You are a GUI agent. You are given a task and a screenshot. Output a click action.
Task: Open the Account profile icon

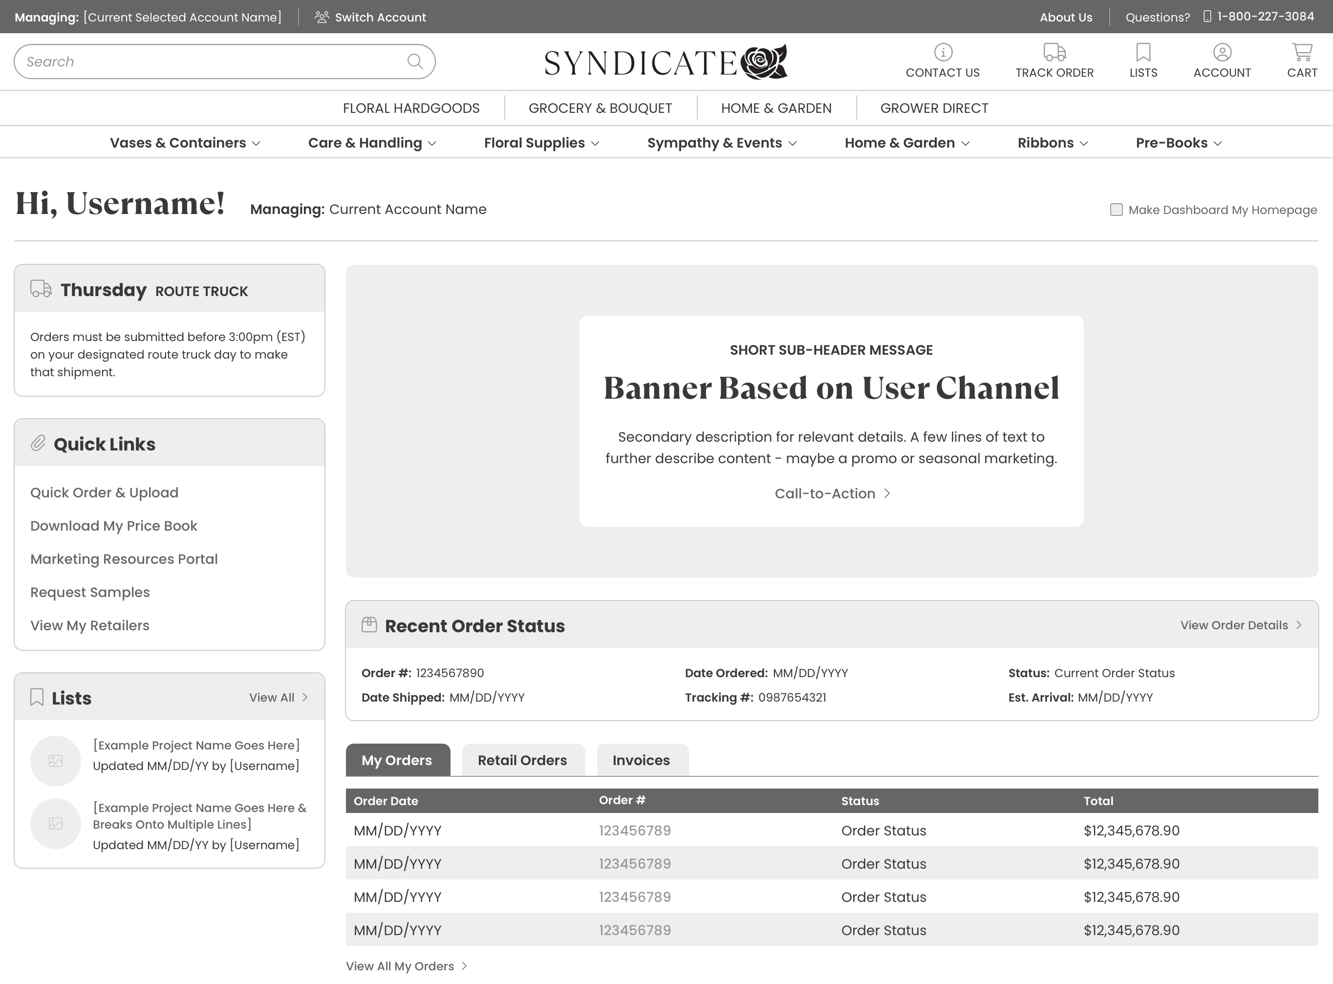point(1222,52)
